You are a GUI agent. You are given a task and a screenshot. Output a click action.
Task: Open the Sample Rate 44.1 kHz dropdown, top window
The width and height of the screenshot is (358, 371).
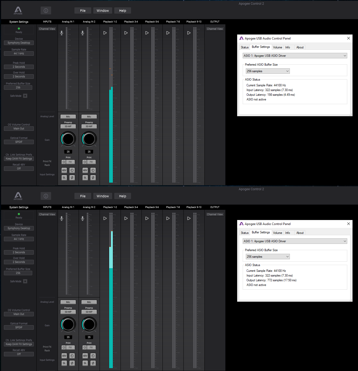click(19, 54)
